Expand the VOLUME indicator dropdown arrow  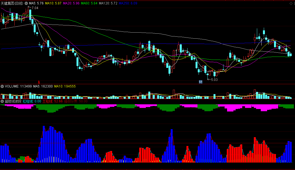point(2,86)
